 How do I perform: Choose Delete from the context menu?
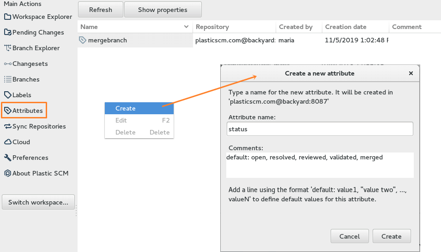(139, 132)
